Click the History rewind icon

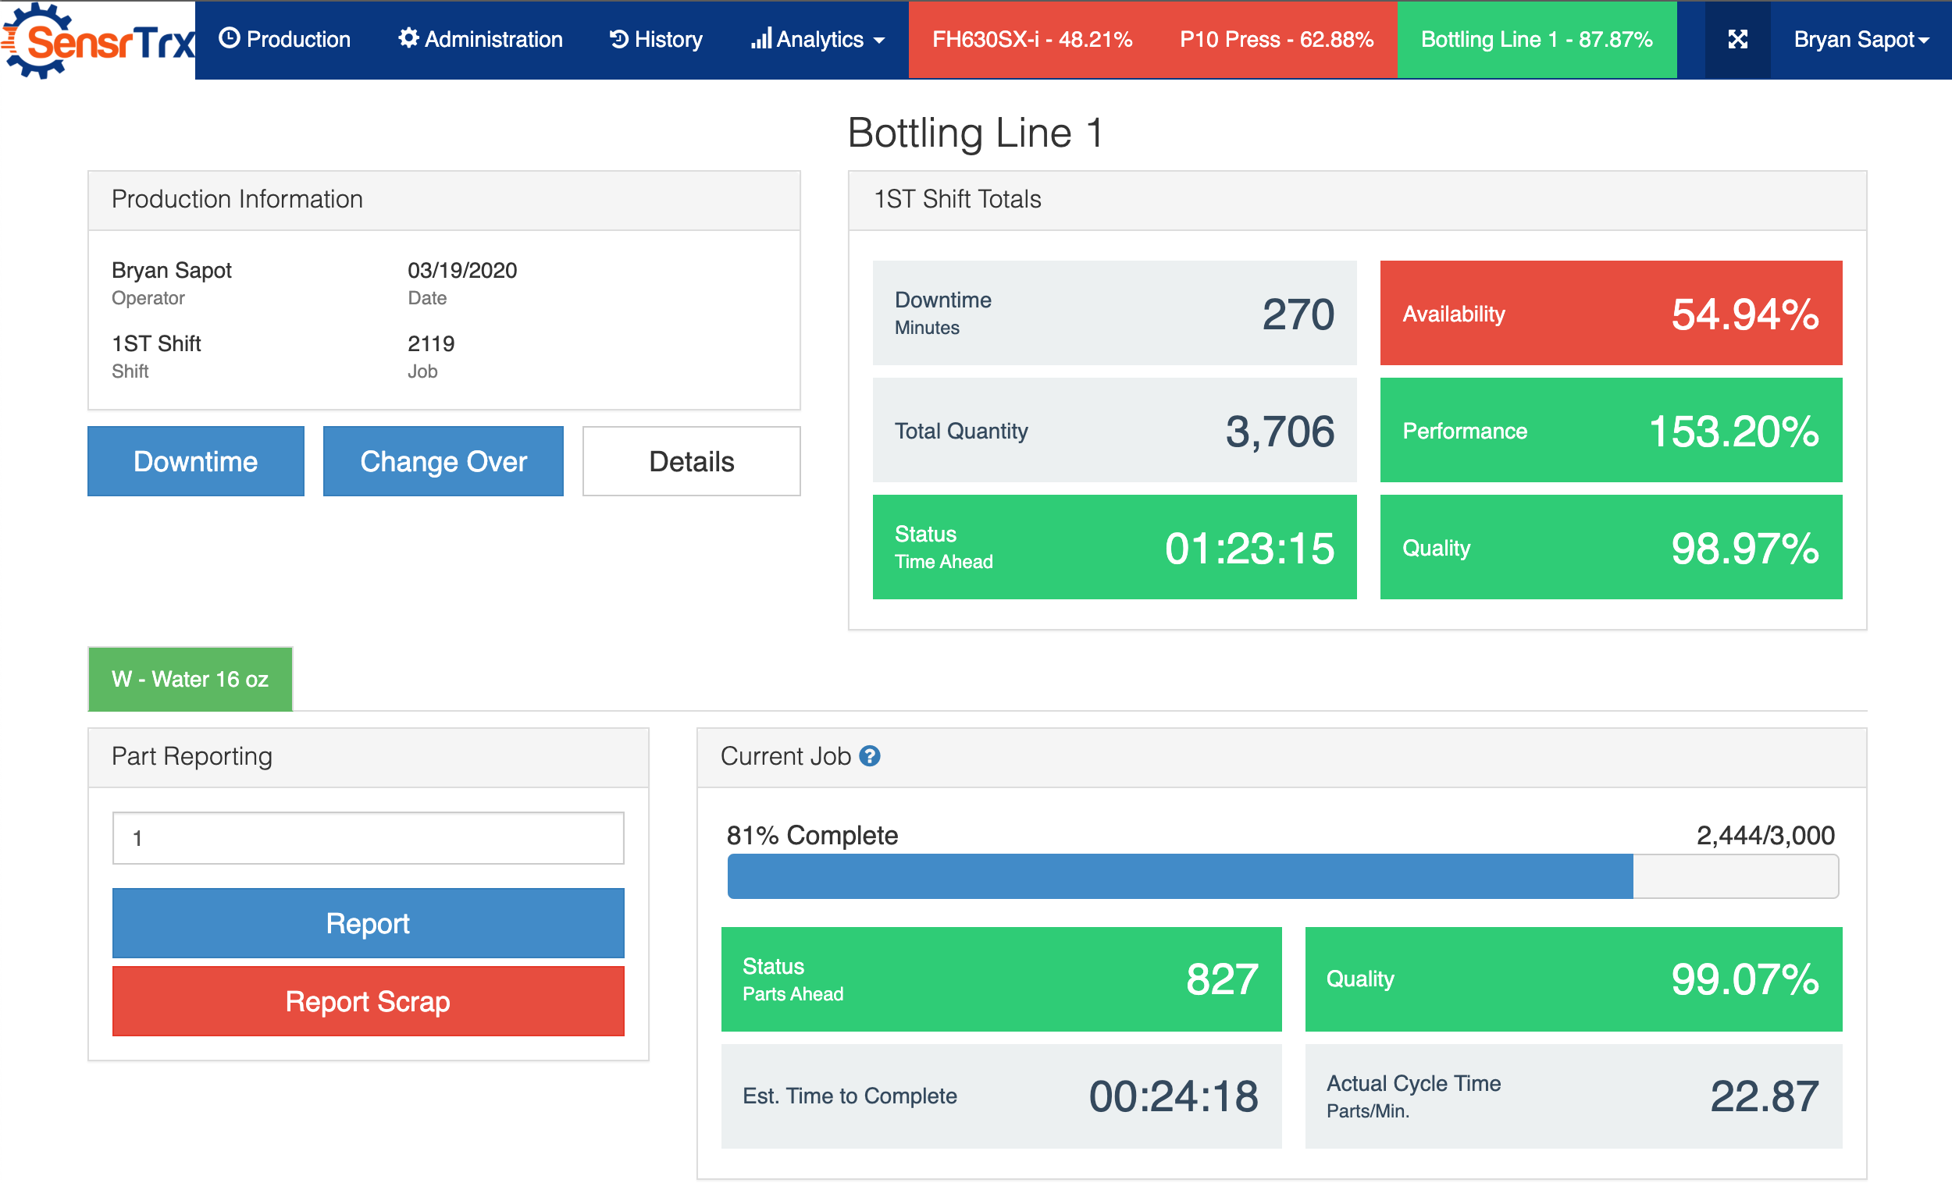(618, 39)
